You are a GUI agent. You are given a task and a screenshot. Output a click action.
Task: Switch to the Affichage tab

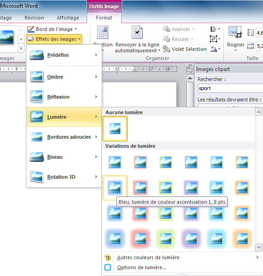point(68,18)
